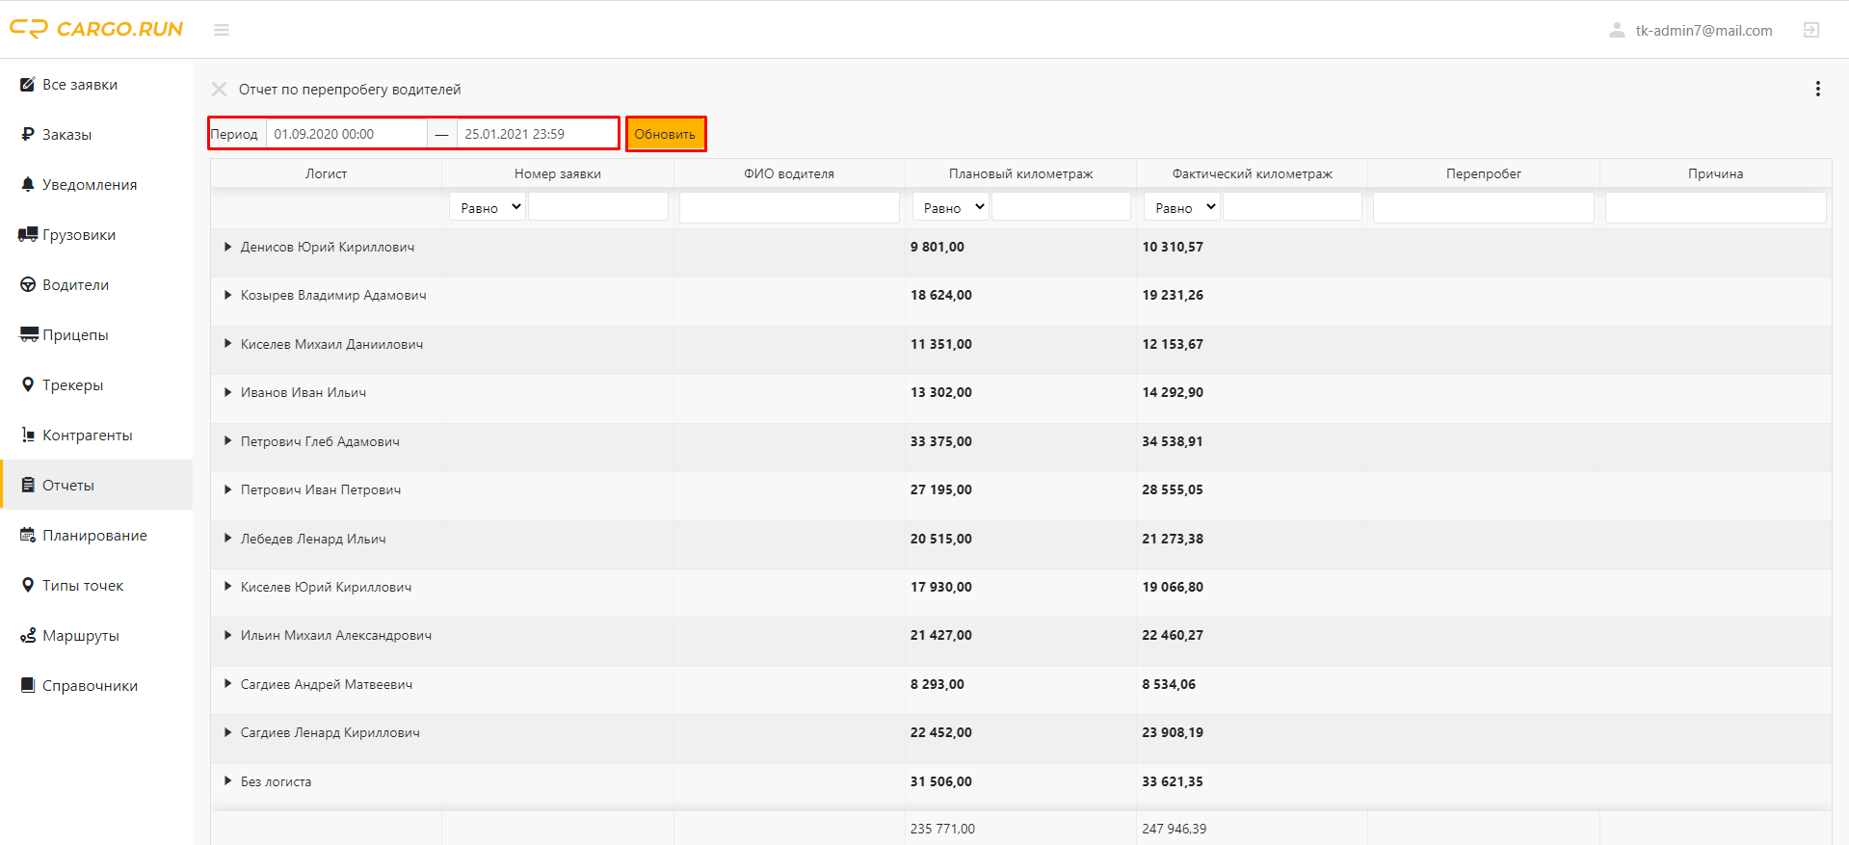Click the report icon beside Отчеты
The height and width of the screenshot is (845, 1849).
coord(28,485)
